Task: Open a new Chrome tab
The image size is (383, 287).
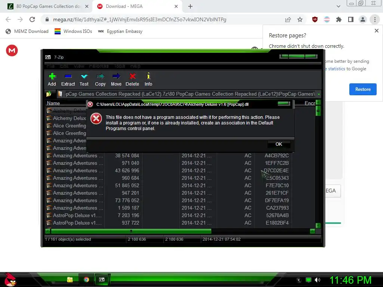Action: pos(190,6)
